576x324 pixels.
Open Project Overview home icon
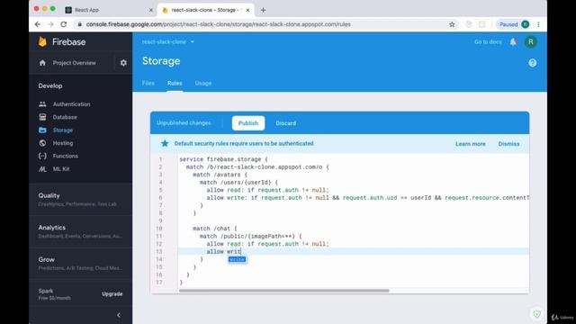click(x=42, y=63)
